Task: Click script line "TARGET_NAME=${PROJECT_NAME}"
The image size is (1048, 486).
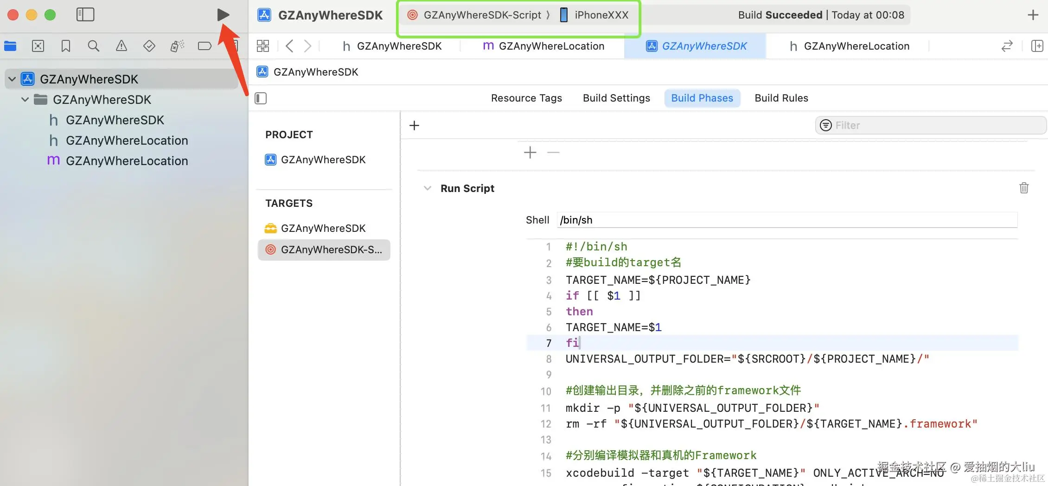Action: [658, 280]
